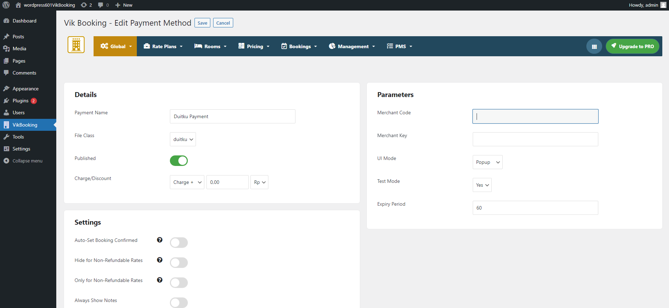Open the Dashboard sidebar icon
This screenshot has height=308, width=669.
click(x=6, y=21)
